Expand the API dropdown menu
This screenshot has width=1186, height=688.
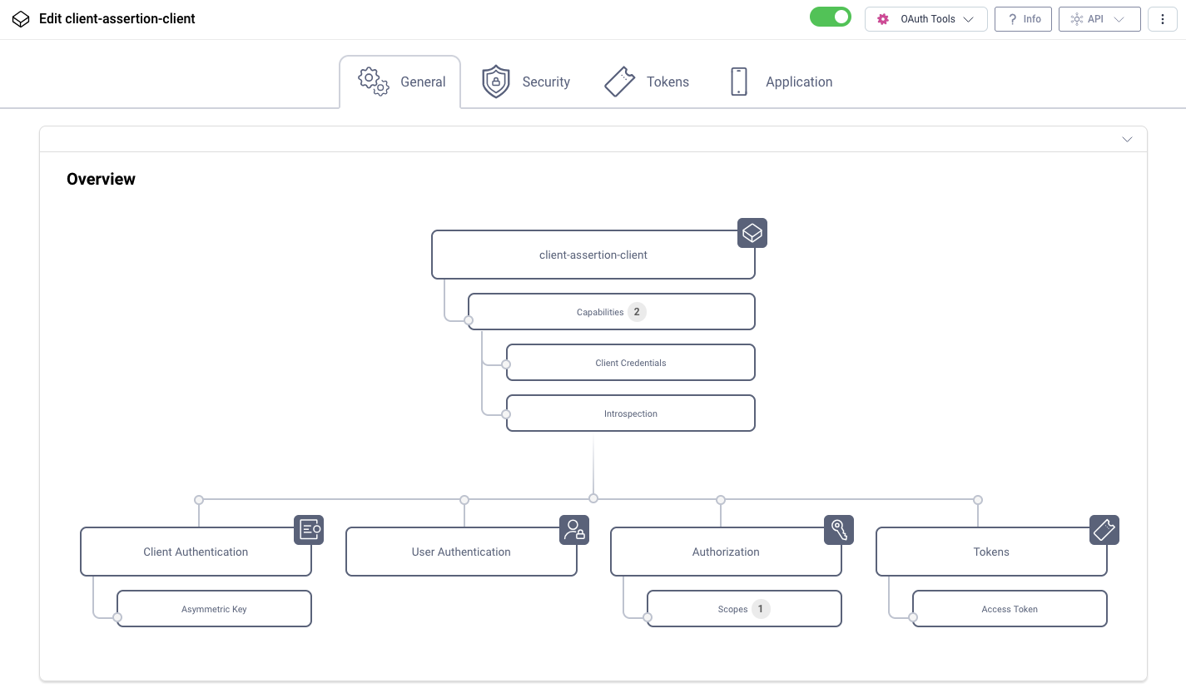click(x=1099, y=18)
